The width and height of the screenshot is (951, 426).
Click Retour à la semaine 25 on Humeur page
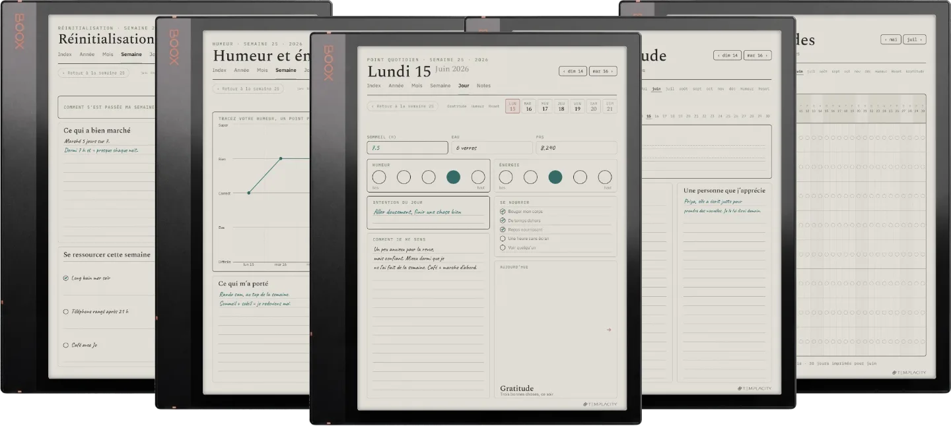tap(248, 88)
